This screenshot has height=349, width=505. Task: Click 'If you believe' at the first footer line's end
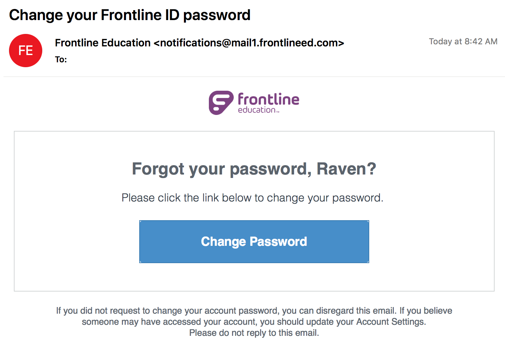tap(426, 311)
